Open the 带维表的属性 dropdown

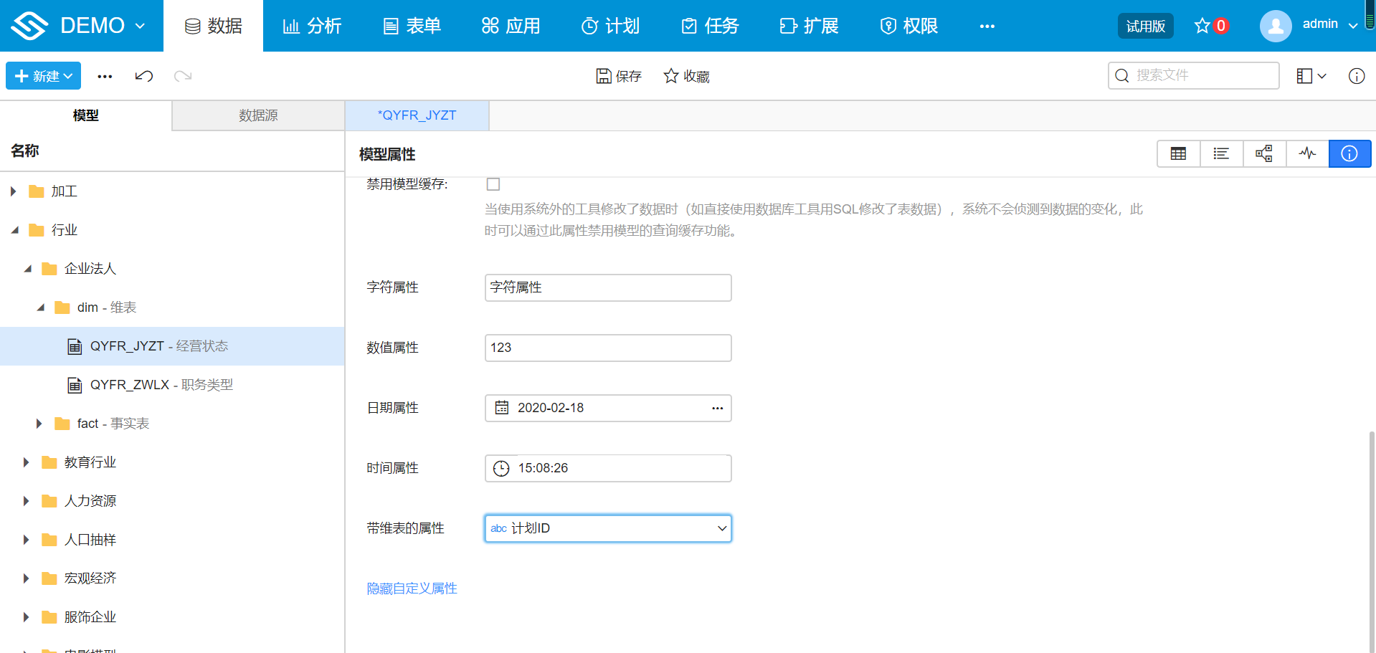pos(721,528)
